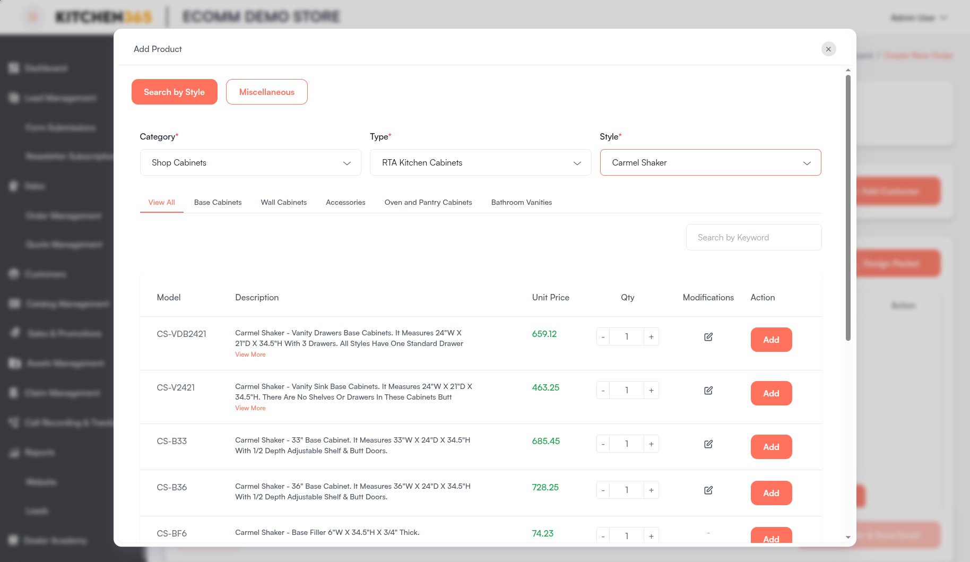Decrease quantity for CS-V2421
Screen dimensions: 970x562
point(603,391)
